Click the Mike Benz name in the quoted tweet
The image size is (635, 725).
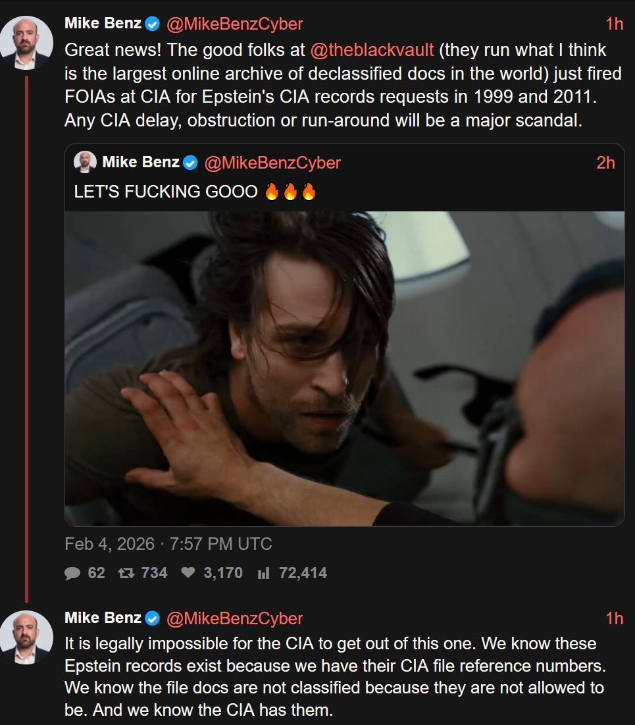point(141,163)
